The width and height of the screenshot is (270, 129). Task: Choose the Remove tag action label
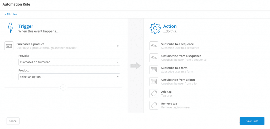[x=169, y=104]
